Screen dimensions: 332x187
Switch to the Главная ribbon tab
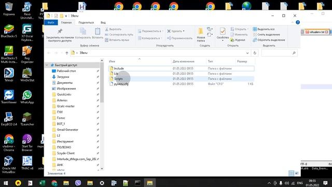[66, 22]
